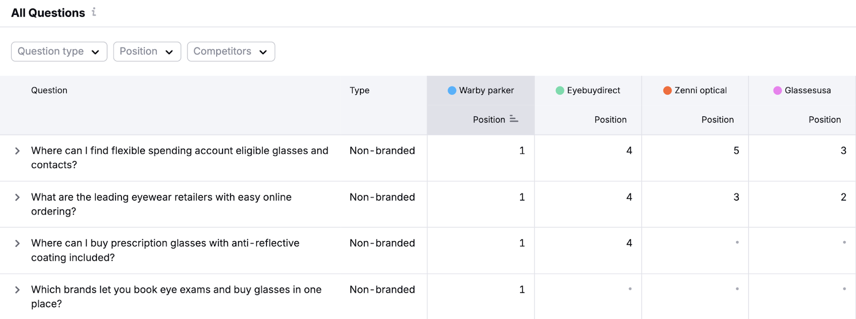Viewport: 856px width, 319px height.
Task: Click the orange Zenni optical color dot
Action: 668,91
